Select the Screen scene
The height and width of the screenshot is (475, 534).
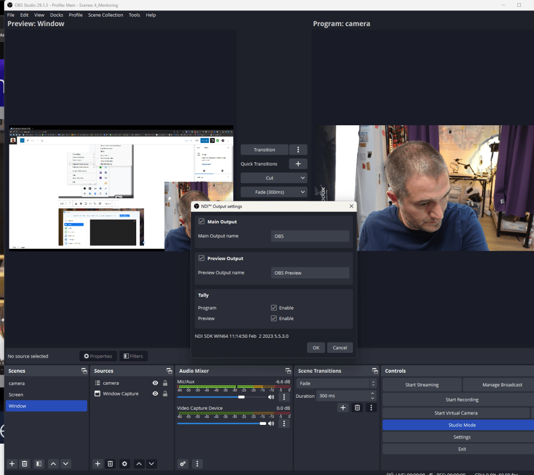point(46,394)
